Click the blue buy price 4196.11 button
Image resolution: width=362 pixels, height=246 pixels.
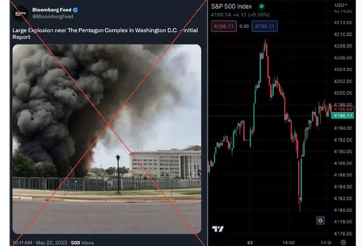point(265,27)
